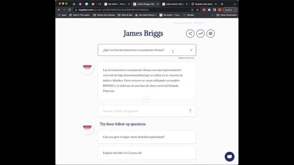Click the 'James Briggs' page title
Viewport: 294px width, 165px height.
point(143,33)
